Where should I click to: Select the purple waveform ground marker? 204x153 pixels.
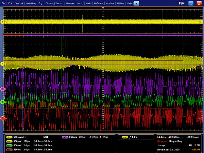click(3, 89)
